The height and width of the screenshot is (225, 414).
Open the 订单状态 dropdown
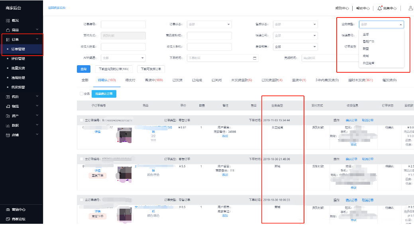point(209,24)
